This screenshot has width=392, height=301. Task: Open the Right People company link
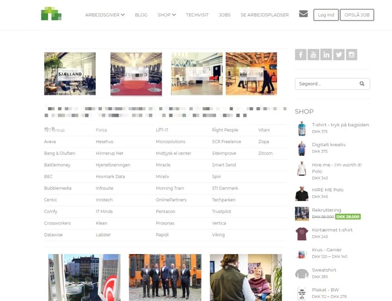[x=225, y=130]
